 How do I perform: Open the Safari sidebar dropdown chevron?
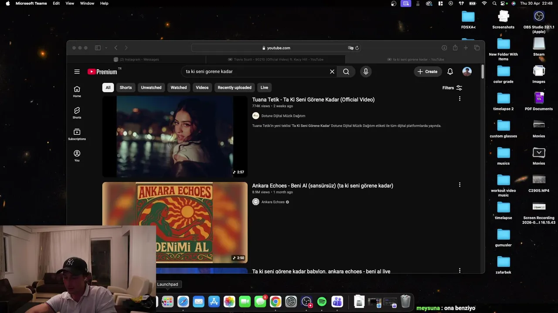106,48
